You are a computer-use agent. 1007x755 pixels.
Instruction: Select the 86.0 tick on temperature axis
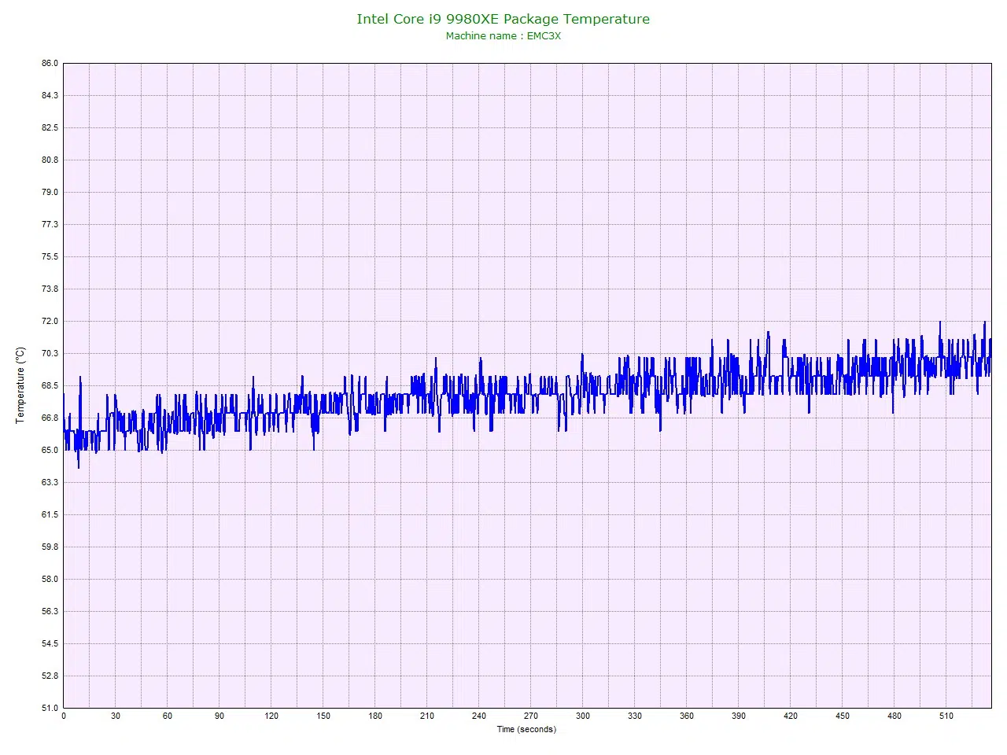point(50,64)
